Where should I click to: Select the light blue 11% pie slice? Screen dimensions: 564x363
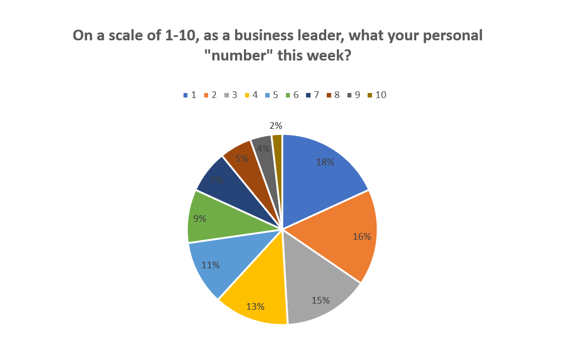pyautogui.click(x=215, y=263)
